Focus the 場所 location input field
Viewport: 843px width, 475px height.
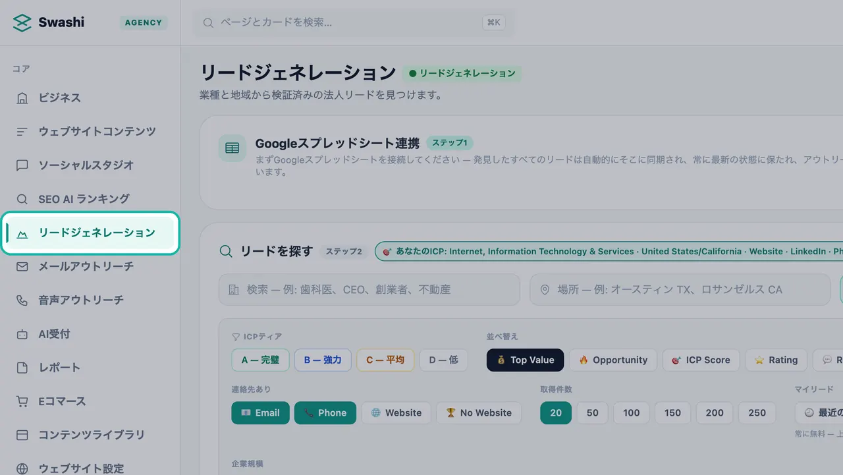680,290
